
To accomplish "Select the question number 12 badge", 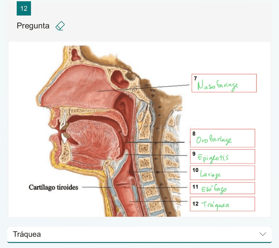I will 24,8.
